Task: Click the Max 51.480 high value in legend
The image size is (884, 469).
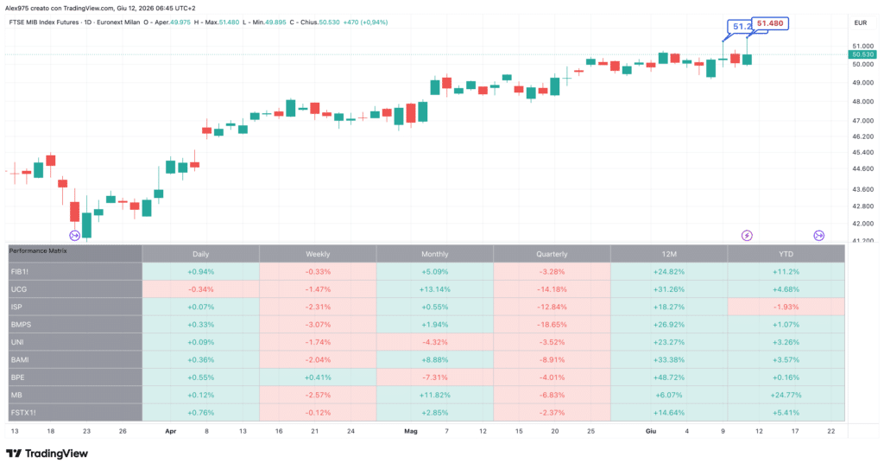Action: pos(229,22)
